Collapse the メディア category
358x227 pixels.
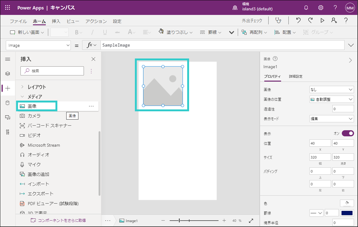tap(22, 97)
